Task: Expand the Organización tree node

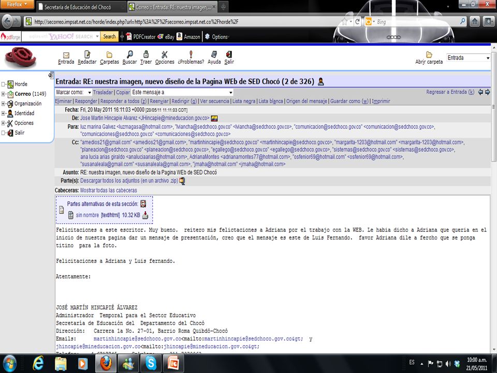Action: [3, 104]
